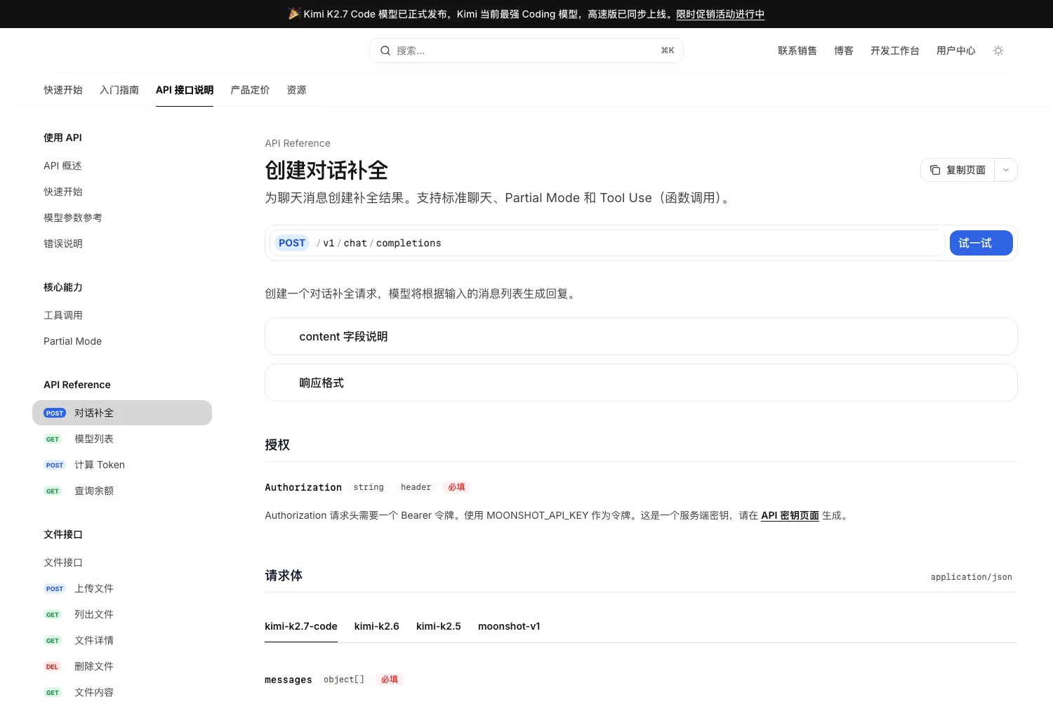Image resolution: width=1053 pixels, height=702 pixels.
Task: Click GET badge beside 文件内容
Action: [53, 693]
